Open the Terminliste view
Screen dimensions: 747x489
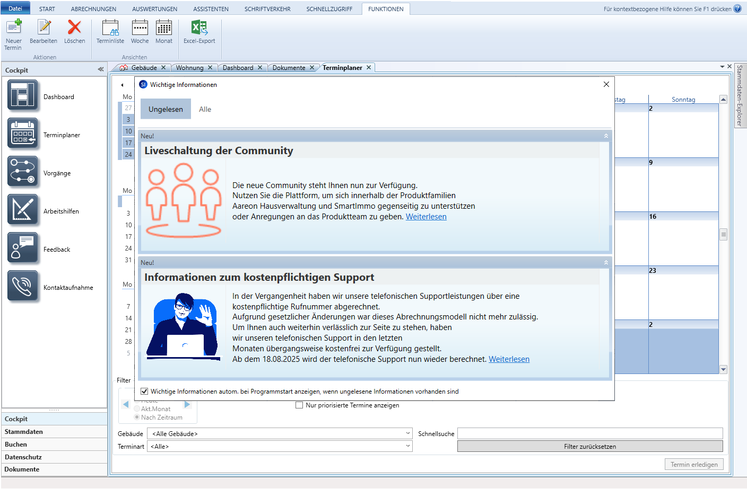click(x=110, y=28)
